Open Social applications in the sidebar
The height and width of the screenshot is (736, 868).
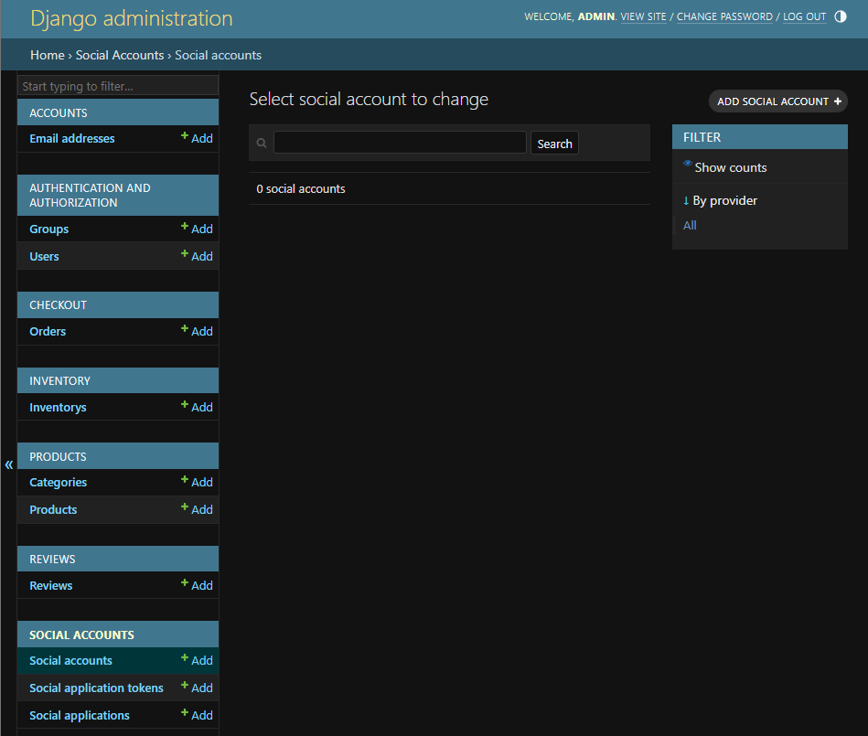click(x=80, y=716)
